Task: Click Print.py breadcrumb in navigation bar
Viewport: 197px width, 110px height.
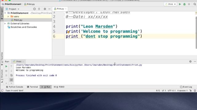Action: tap(30, 4)
